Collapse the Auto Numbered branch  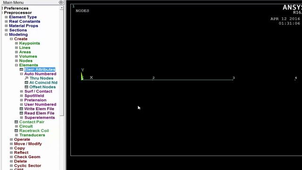click(21, 74)
